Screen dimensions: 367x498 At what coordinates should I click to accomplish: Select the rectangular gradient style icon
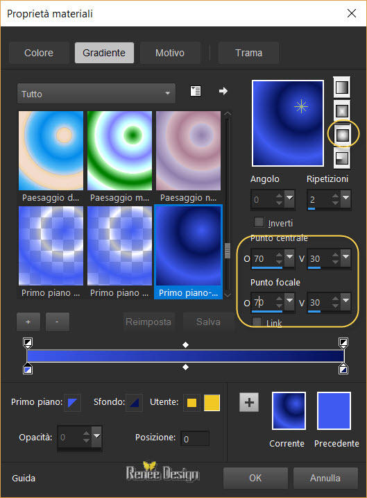point(342,111)
